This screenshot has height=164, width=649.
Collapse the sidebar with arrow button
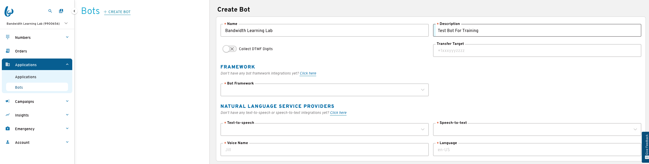[74, 11]
